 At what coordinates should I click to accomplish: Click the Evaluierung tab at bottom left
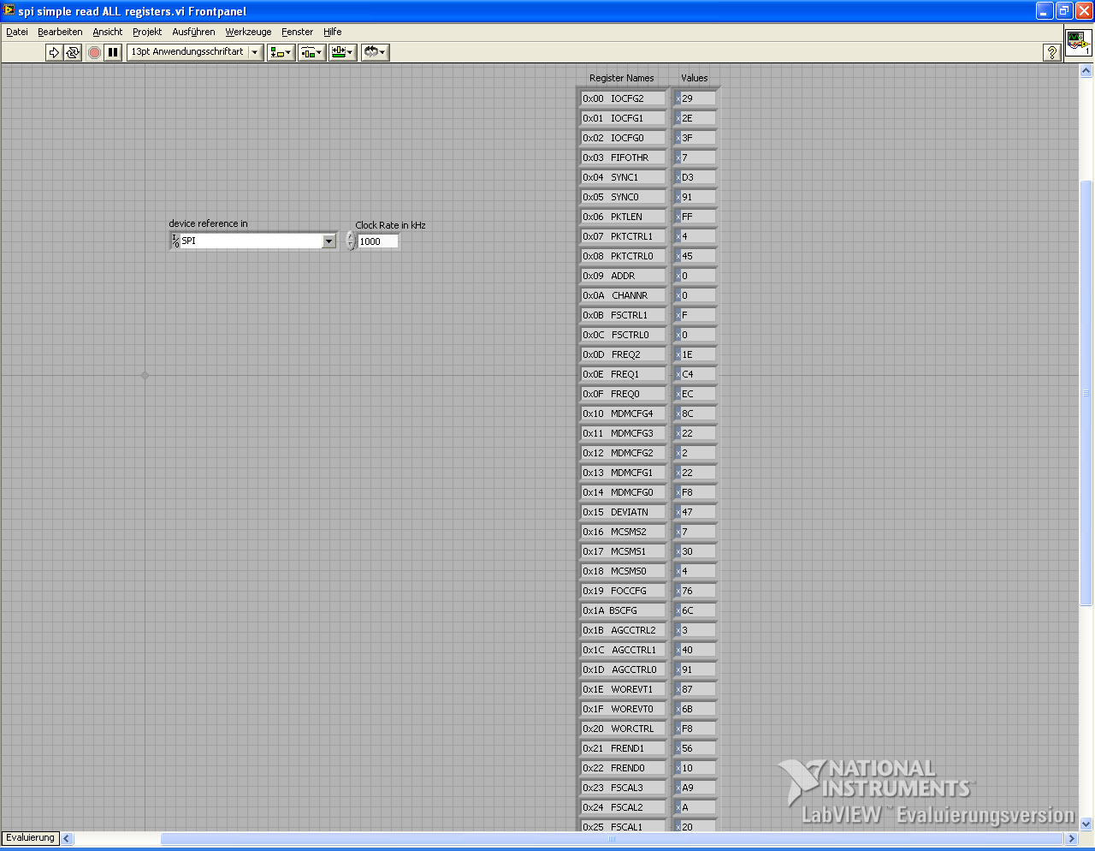[x=30, y=838]
